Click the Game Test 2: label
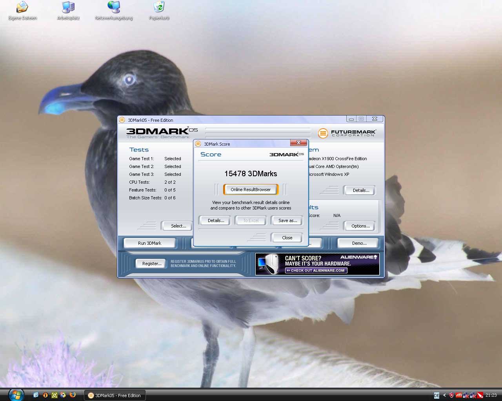502x401 pixels. pyautogui.click(x=142, y=166)
